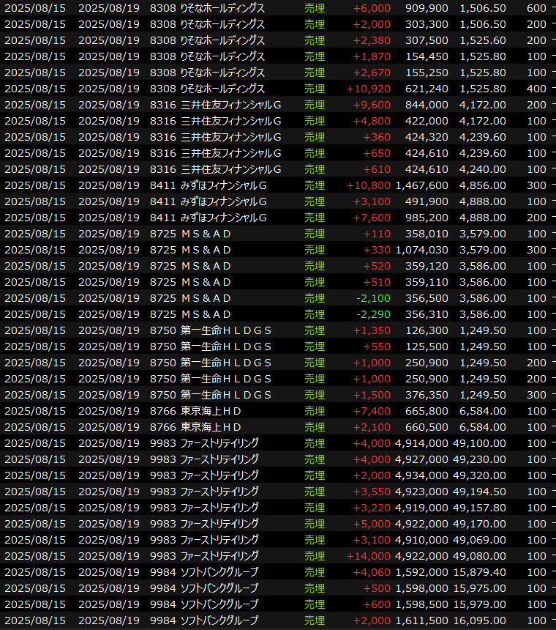556x630 pixels.
Task: Select the Mizuho amount 1,467,600 cell
Action: pos(421,185)
